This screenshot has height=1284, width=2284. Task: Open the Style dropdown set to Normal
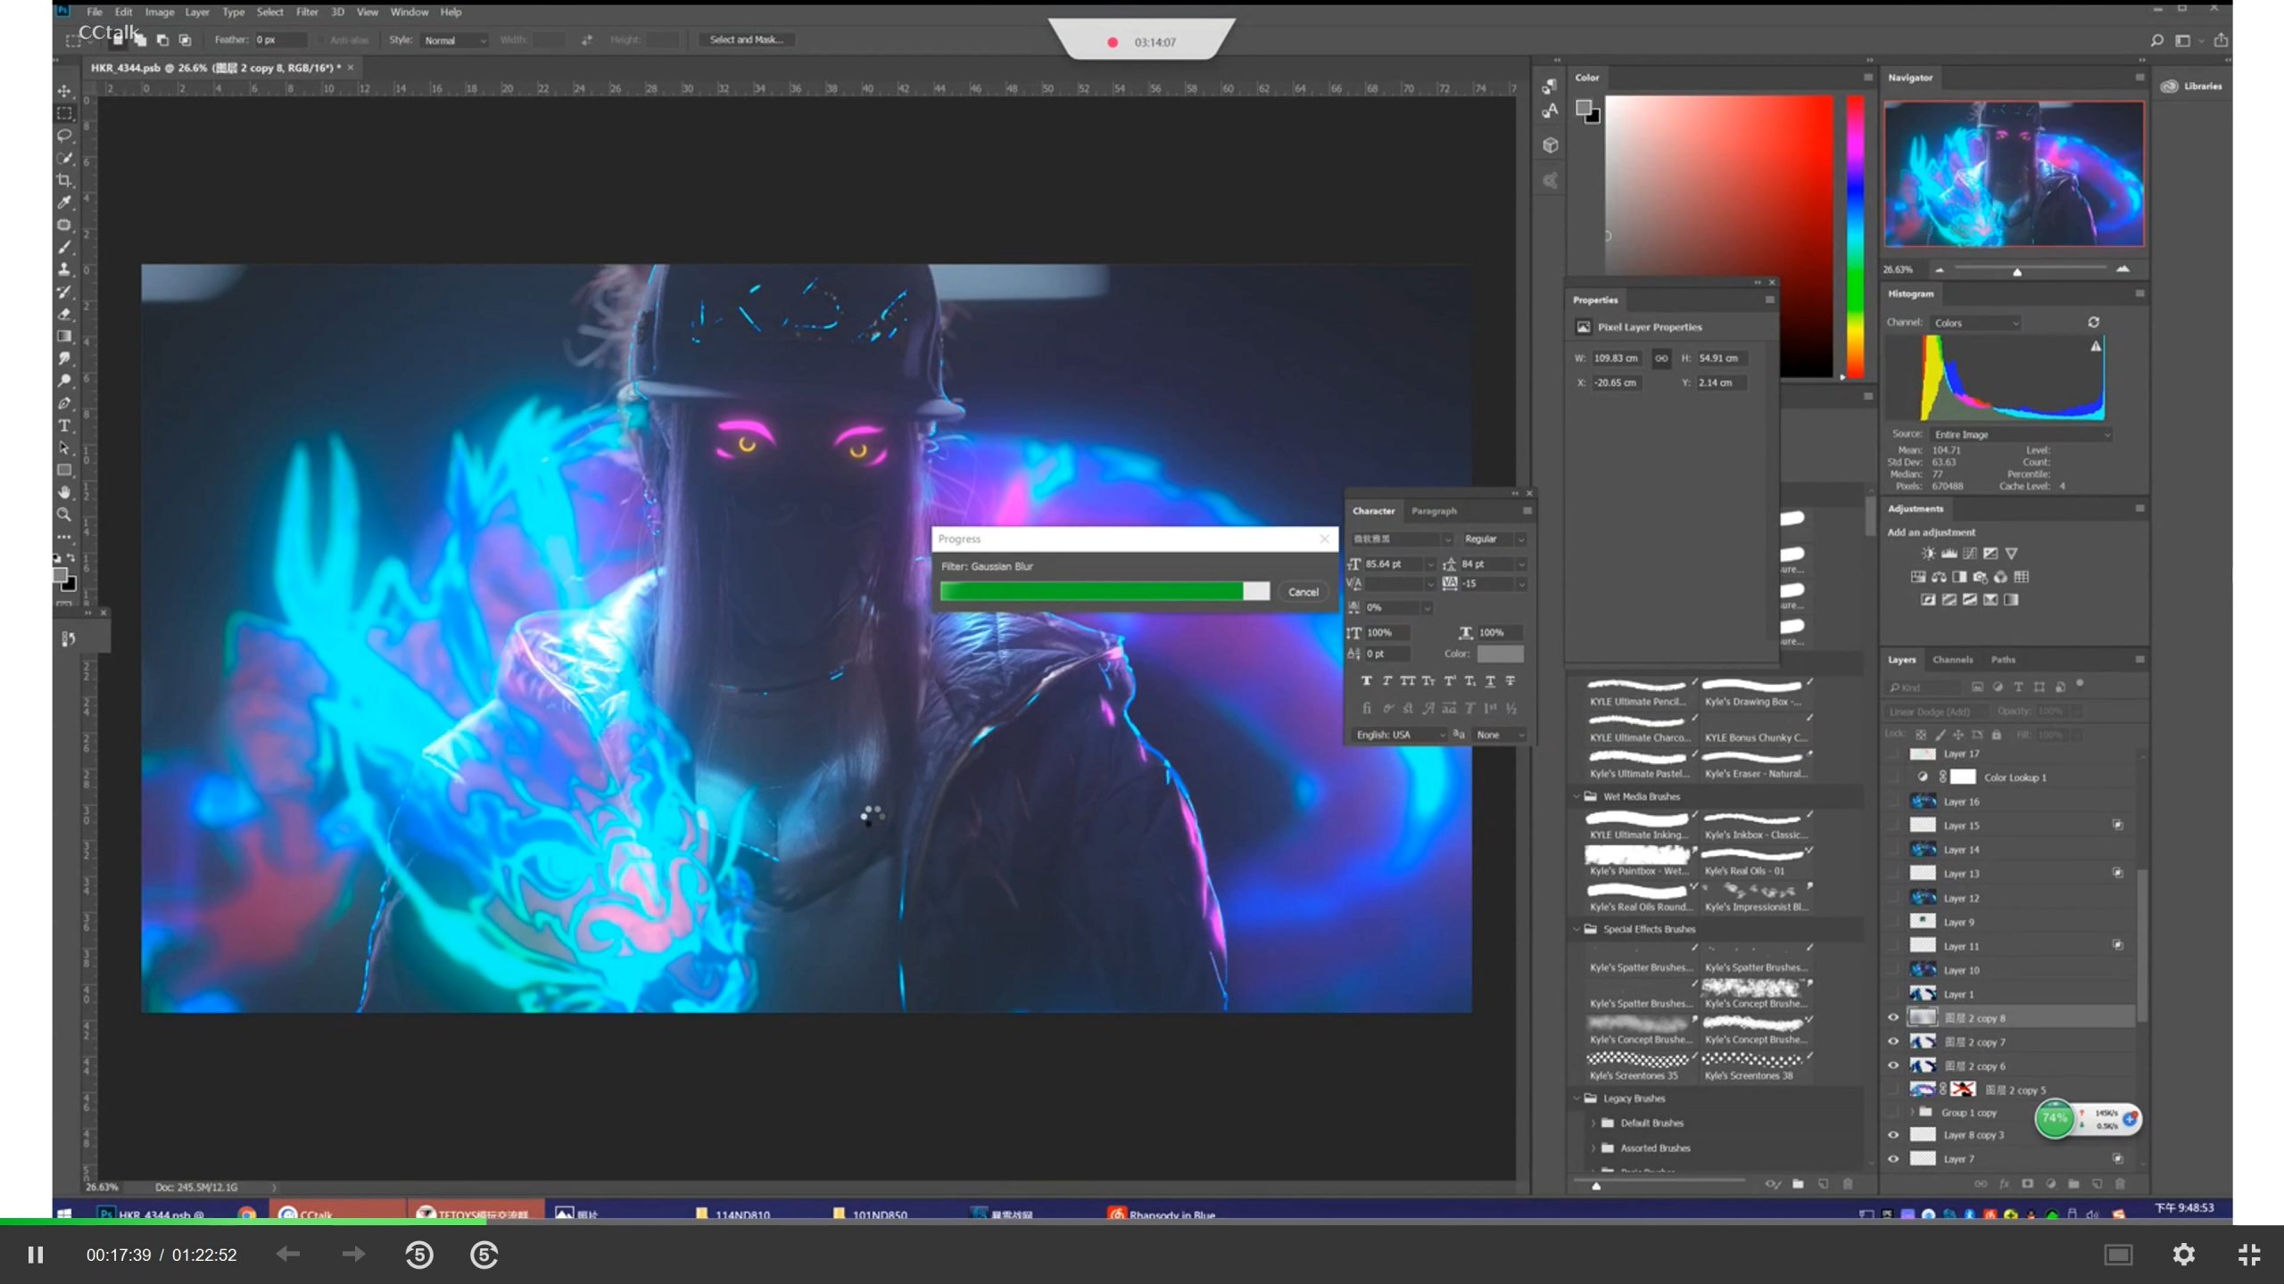[454, 40]
